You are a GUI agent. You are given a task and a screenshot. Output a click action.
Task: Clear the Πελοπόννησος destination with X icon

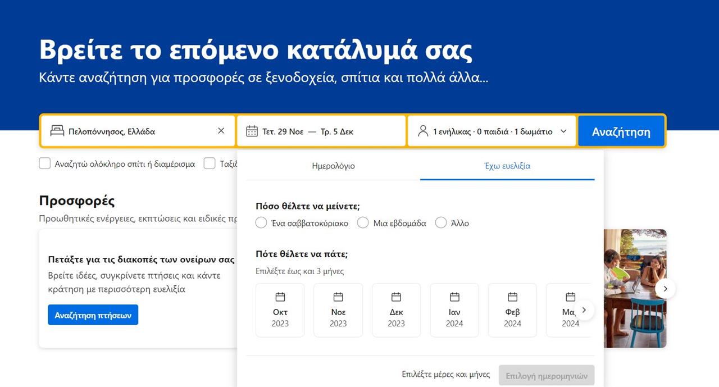[221, 131]
